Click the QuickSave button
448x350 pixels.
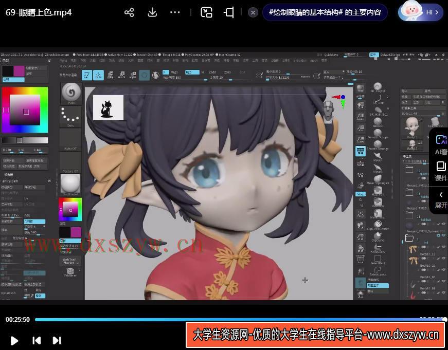(x=331, y=55)
